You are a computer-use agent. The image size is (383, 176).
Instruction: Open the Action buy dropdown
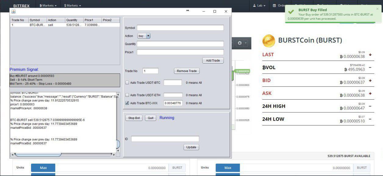144,36
